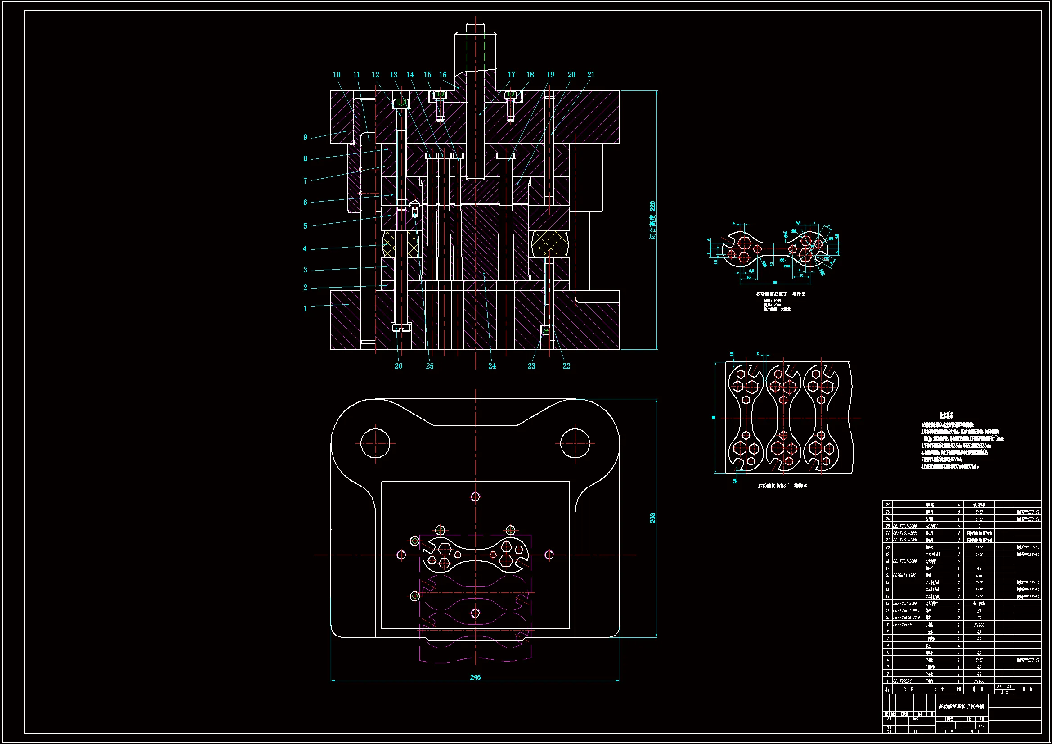The height and width of the screenshot is (744, 1052).
Task: Click the strip layout drawing caption text
Action: (782, 486)
